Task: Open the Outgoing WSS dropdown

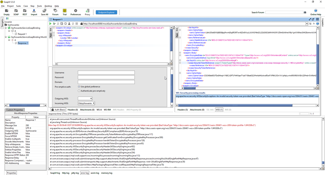Action: point(85,99)
